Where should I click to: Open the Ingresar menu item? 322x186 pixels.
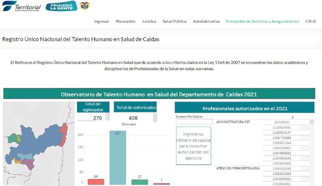click(x=101, y=21)
